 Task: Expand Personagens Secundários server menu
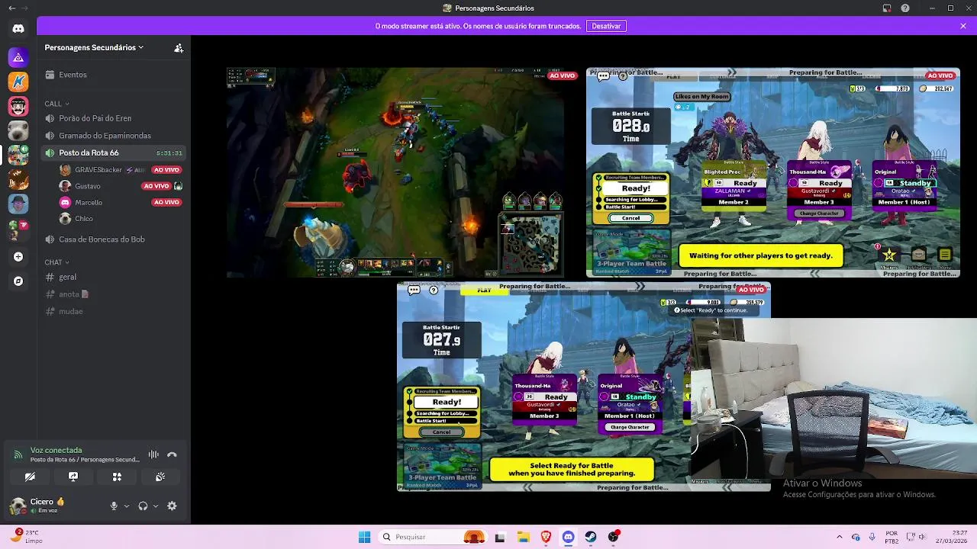point(94,47)
